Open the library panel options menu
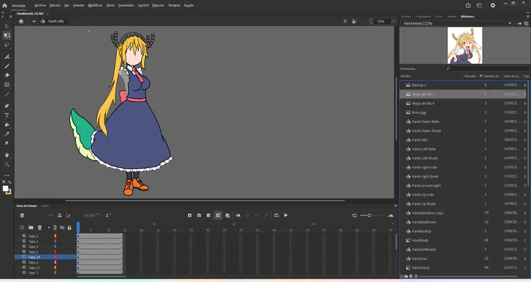531x282 pixels. [526, 17]
